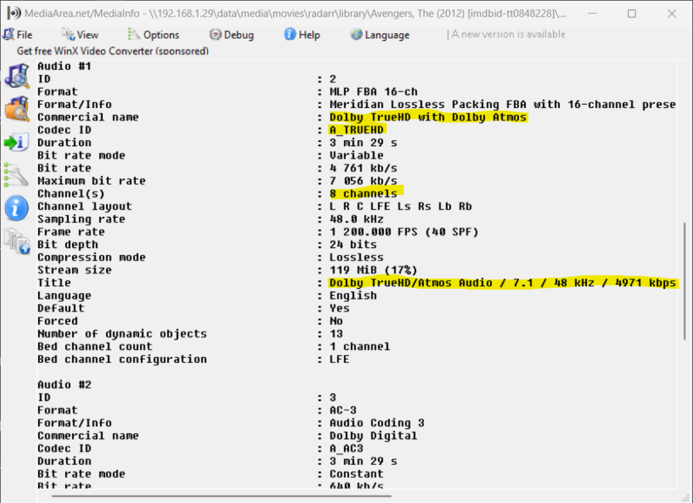Screen dimensions: 693x503
Task: Click the 'Audio #2' section heading
Action: [x=64, y=385]
